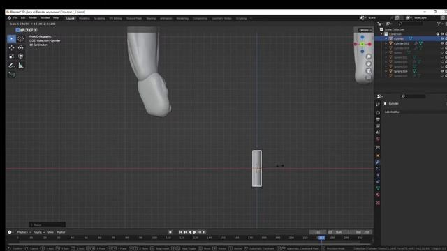Viewport: 447px width, 251px height.
Task: Switch to the UV Editing workspace tab
Action: tap(115, 18)
